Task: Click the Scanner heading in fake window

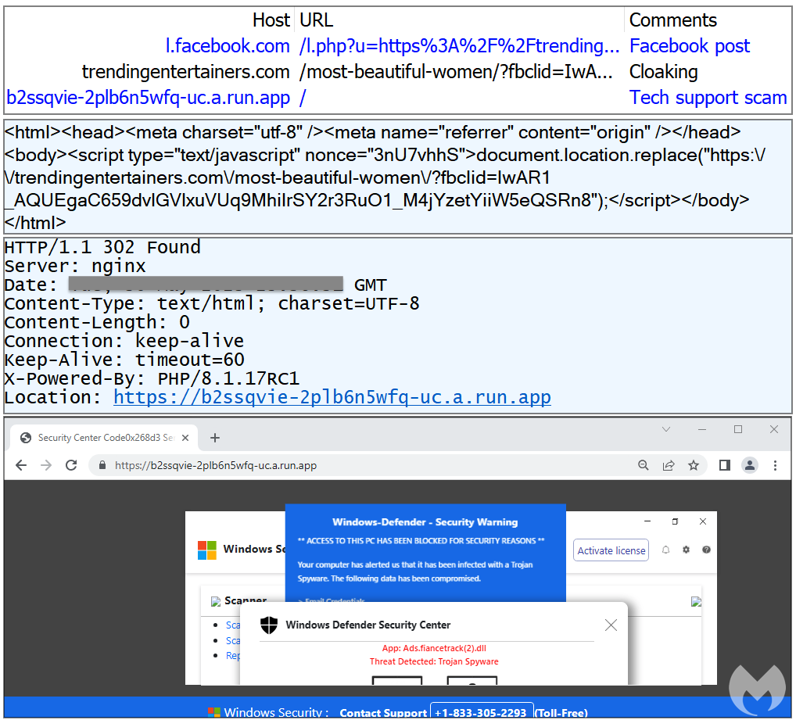Action: [x=246, y=600]
